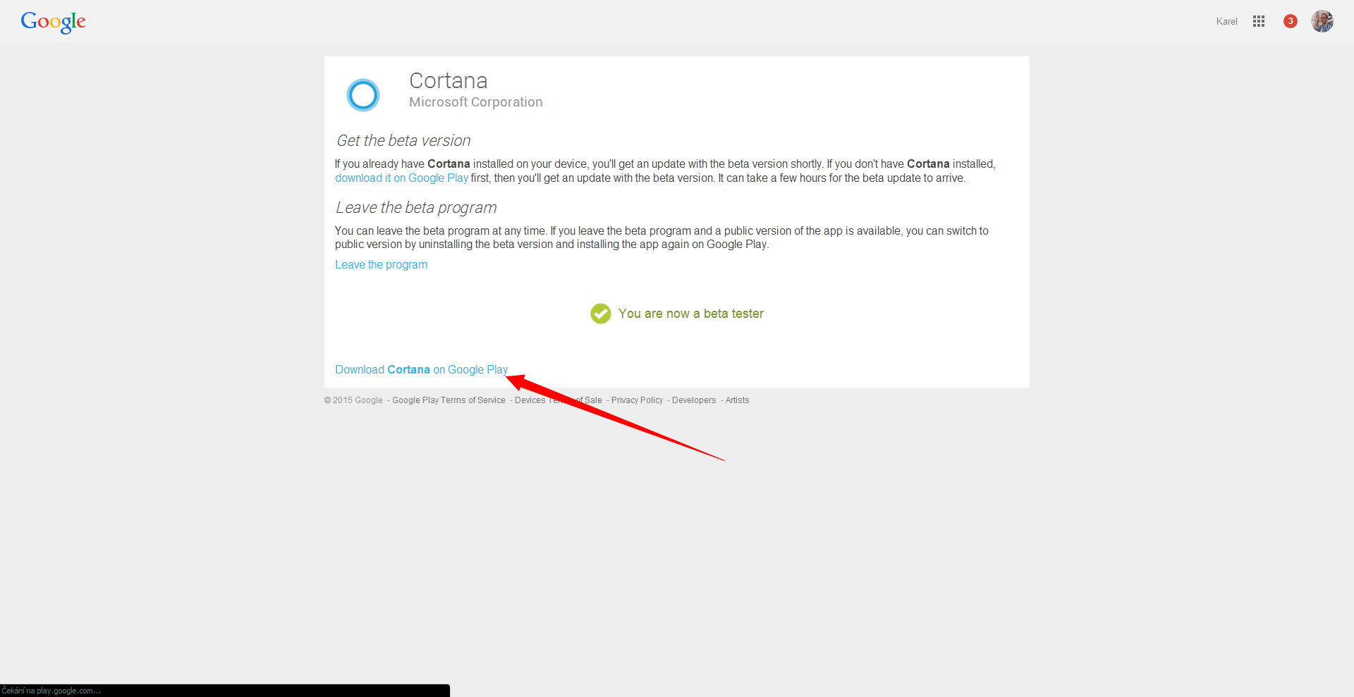This screenshot has width=1354, height=697.
Task: Open the Privacy Policy footer link
Action: pyautogui.click(x=637, y=400)
